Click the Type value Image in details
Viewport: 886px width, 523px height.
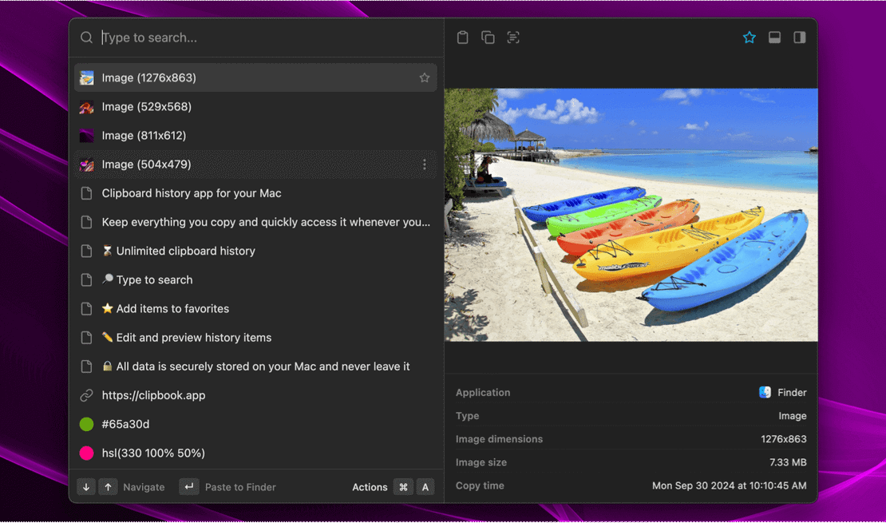point(792,416)
